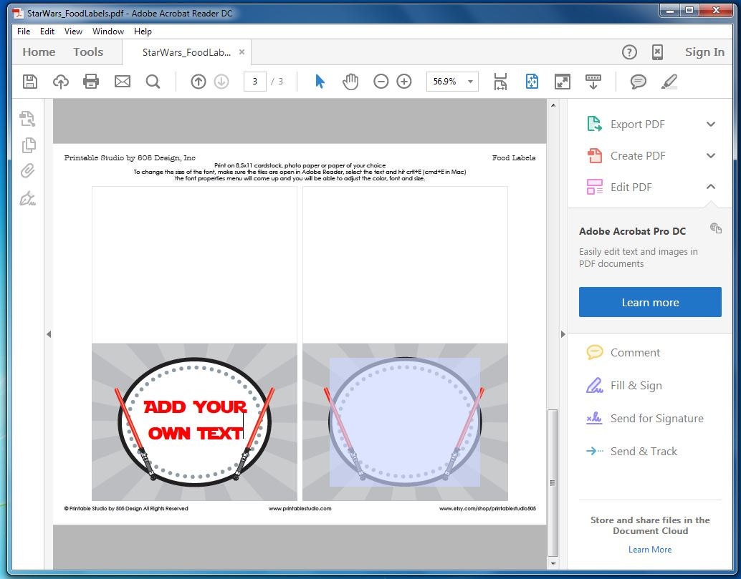Open the Help menu
Viewport: 741px width, 579px height.
143,31
